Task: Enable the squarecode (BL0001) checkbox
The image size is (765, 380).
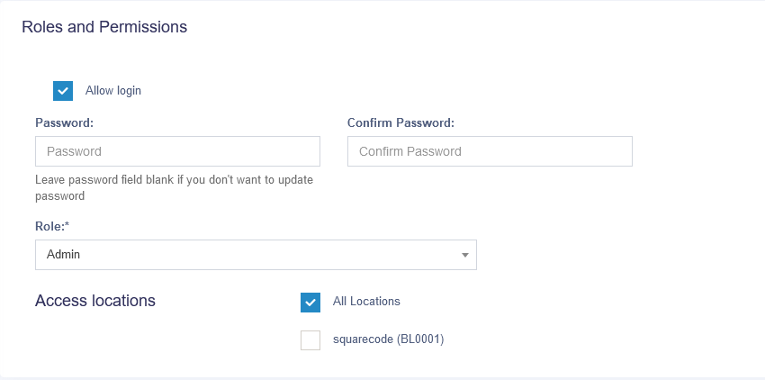Action: tap(310, 340)
